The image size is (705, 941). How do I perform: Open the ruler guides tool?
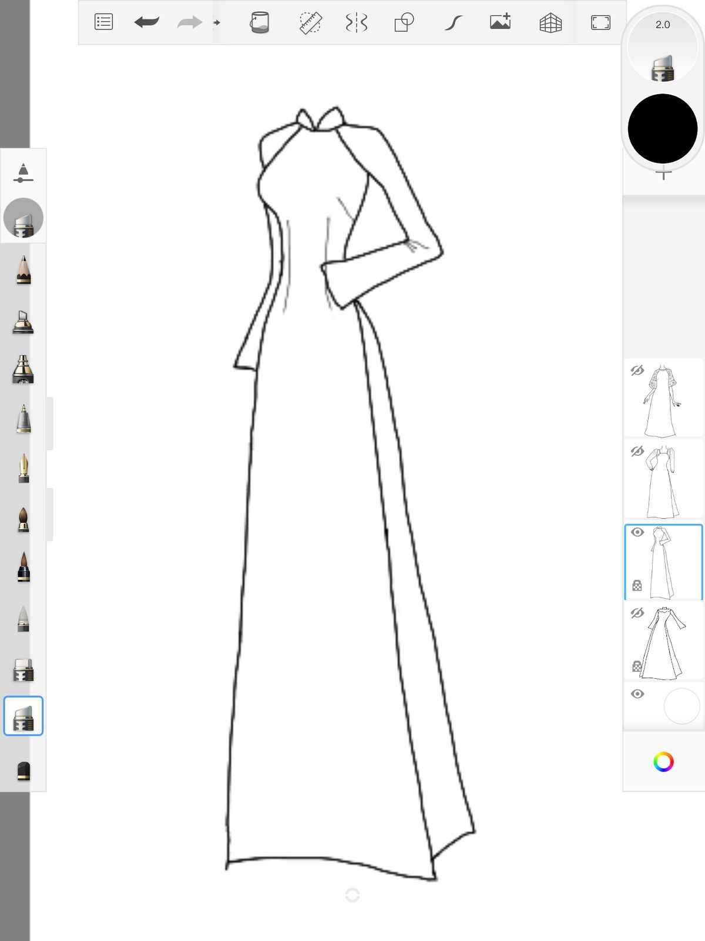(x=310, y=22)
